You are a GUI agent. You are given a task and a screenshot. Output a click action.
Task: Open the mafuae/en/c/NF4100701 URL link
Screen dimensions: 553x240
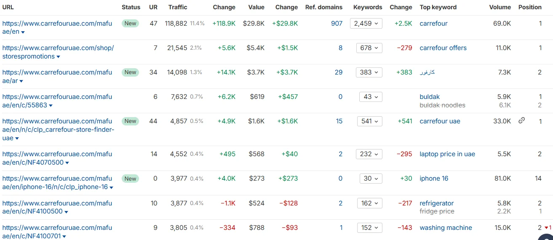pyautogui.click(x=57, y=232)
